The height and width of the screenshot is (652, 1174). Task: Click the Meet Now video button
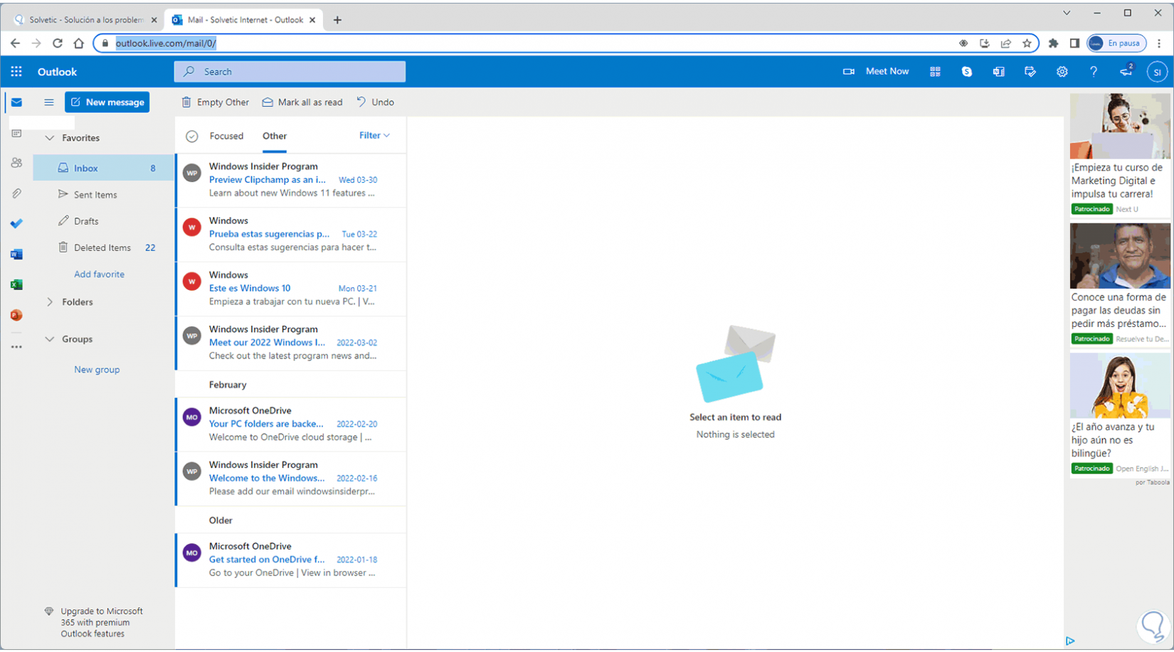[876, 72]
